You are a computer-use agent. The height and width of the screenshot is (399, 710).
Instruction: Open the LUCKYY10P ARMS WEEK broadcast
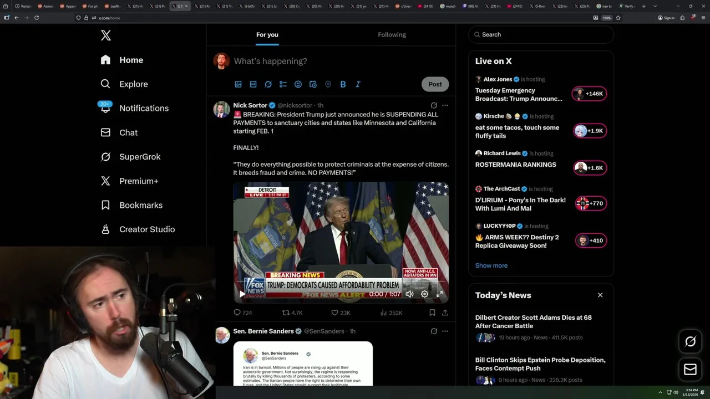coord(517,242)
